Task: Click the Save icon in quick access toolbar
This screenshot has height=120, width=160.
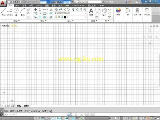Action: tap(17, 2)
